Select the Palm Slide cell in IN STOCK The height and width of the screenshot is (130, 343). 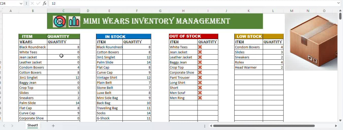click(109, 62)
